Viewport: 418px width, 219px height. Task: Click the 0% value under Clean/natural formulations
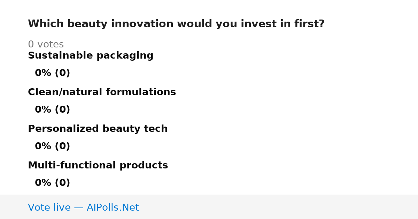[43, 110]
